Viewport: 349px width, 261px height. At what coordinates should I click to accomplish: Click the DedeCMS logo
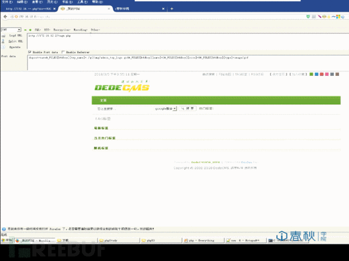[x=122, y=85]
